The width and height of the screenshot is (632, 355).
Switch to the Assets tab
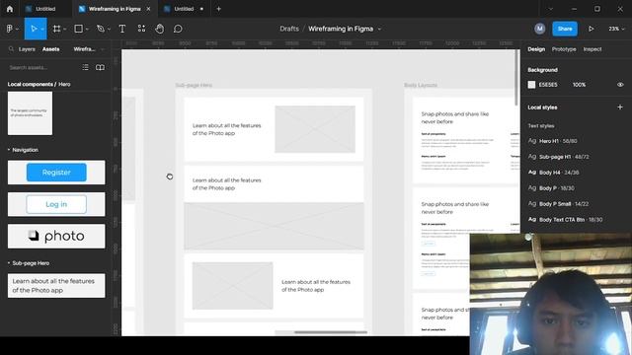[50, 49]
